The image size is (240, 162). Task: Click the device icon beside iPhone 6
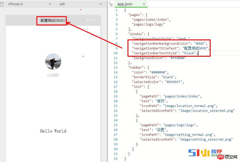[2, 4]
